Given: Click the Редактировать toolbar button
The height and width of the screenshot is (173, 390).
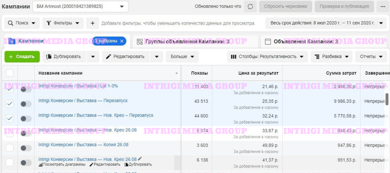Looking at the screenshot, I should click(126, 56).
